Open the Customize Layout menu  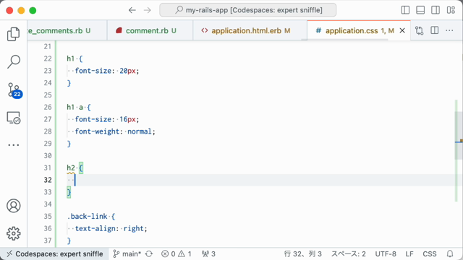451,10
